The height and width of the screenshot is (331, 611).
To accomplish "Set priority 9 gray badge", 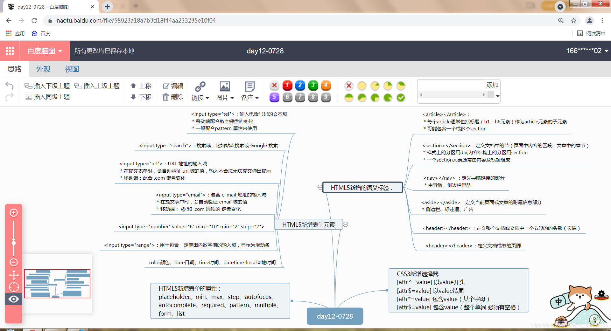I will [326, 97].
